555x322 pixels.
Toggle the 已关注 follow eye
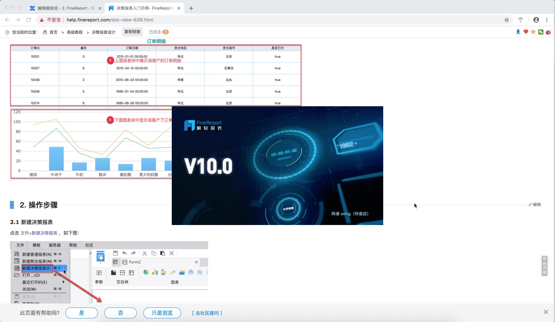tap(166, 32)
